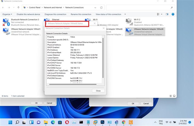Viewport: 194px width, 126px height.
Task: Click Rename this connection
Action: point(81,14)
